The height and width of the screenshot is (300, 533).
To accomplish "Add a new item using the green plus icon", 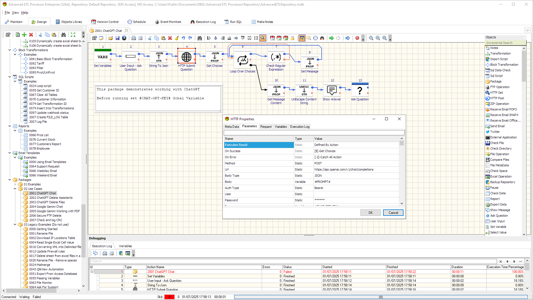I will click(x=24, y=35).
